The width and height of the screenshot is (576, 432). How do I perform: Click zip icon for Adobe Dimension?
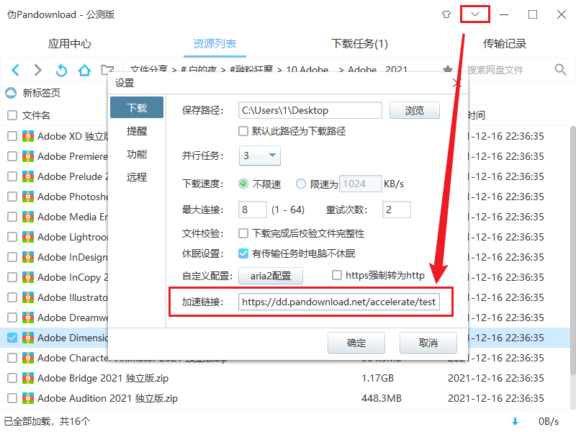pyautogui.click(x=28, y=338)
